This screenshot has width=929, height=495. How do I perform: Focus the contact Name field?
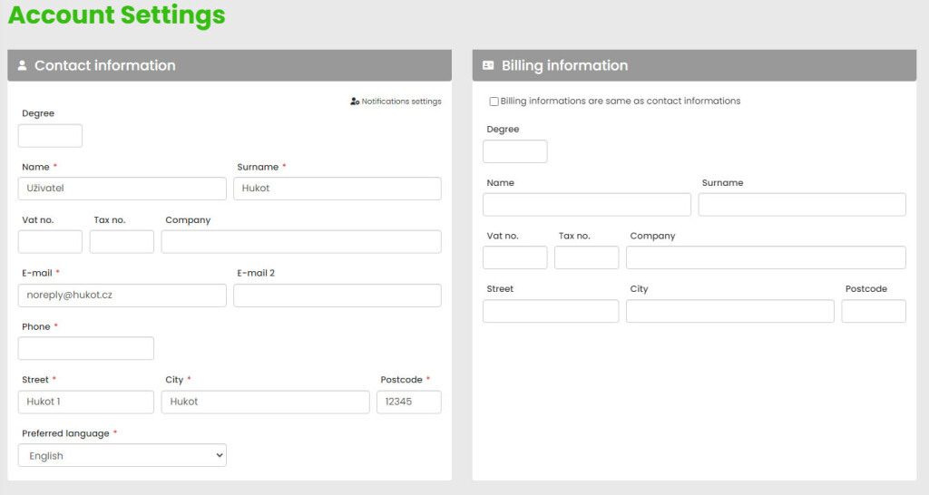[122, 189]
